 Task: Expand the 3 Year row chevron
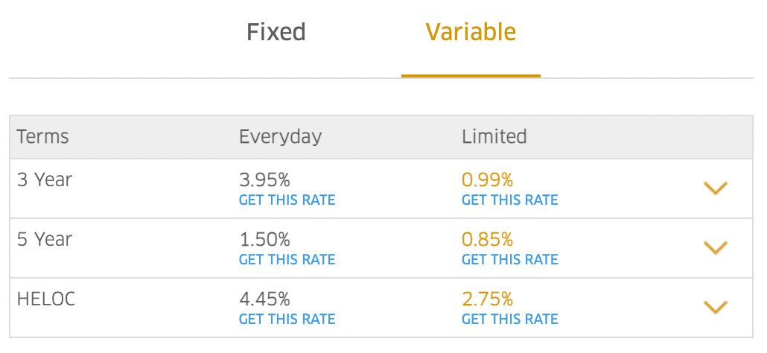715,188
